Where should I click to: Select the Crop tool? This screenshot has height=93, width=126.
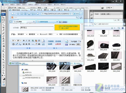tap(4, 27)
